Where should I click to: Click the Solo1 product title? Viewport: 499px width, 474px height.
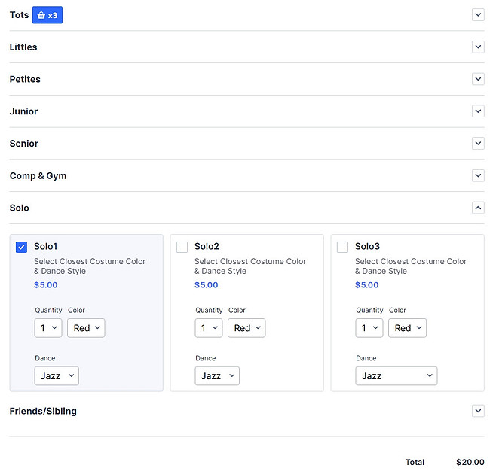[45, 246]
